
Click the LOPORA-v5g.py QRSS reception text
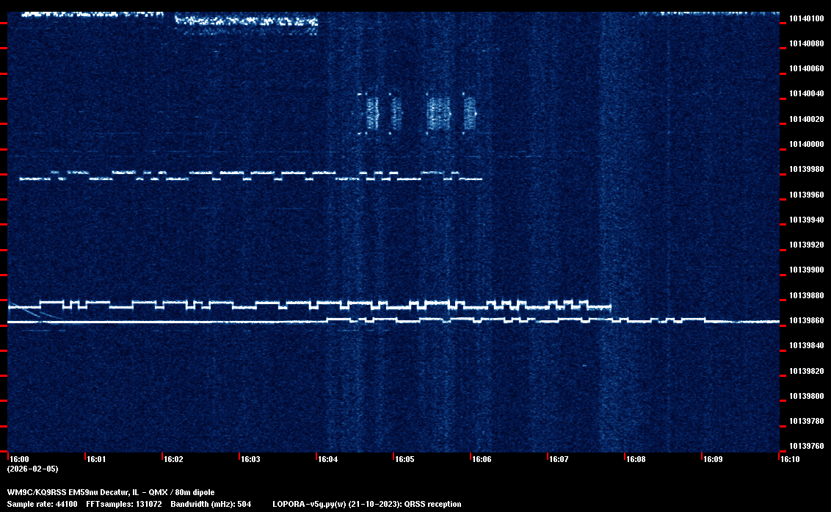pyautogui.click(x=366, y=504)
